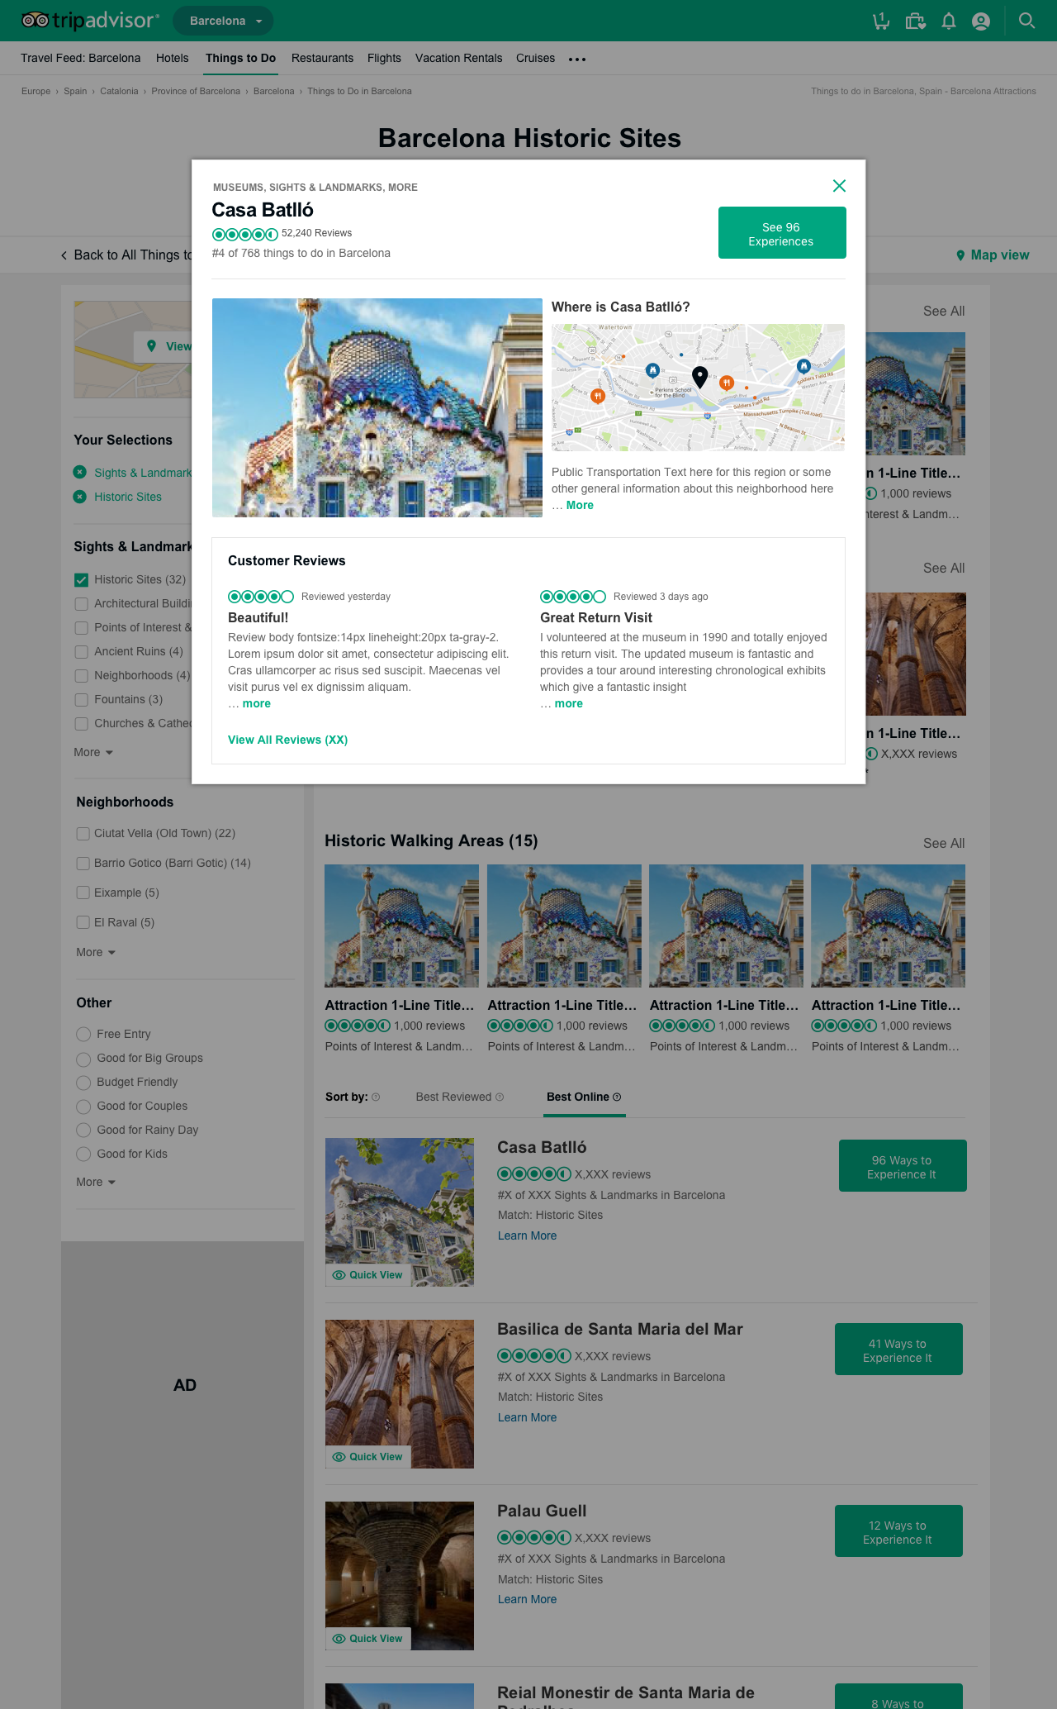Open the trips cart icon in header

tap(881, 21)
